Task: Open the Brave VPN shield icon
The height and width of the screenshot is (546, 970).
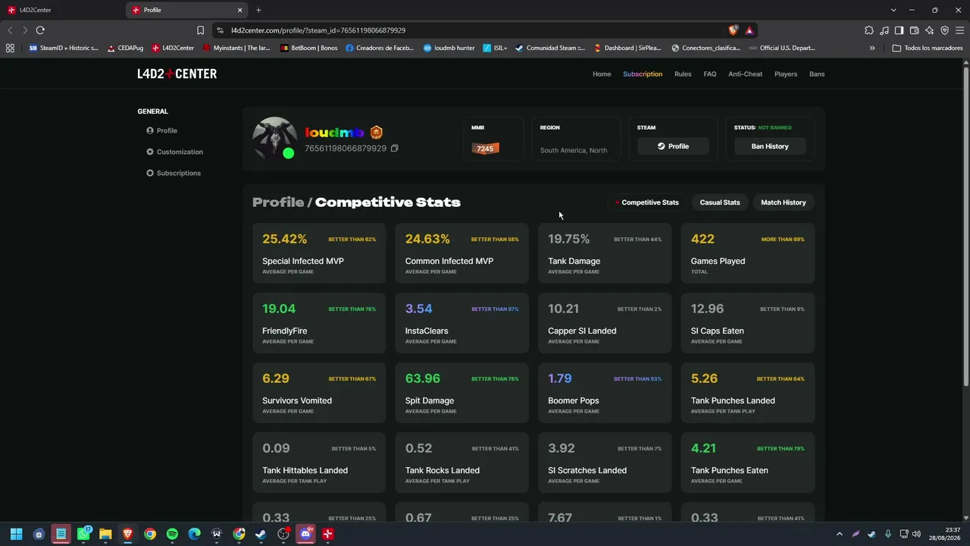Action: 945,30
